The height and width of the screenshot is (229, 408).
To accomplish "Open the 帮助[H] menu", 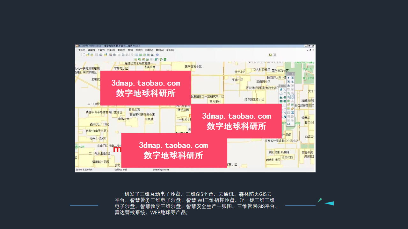I will pyautogui.click(x=170, y=50).
